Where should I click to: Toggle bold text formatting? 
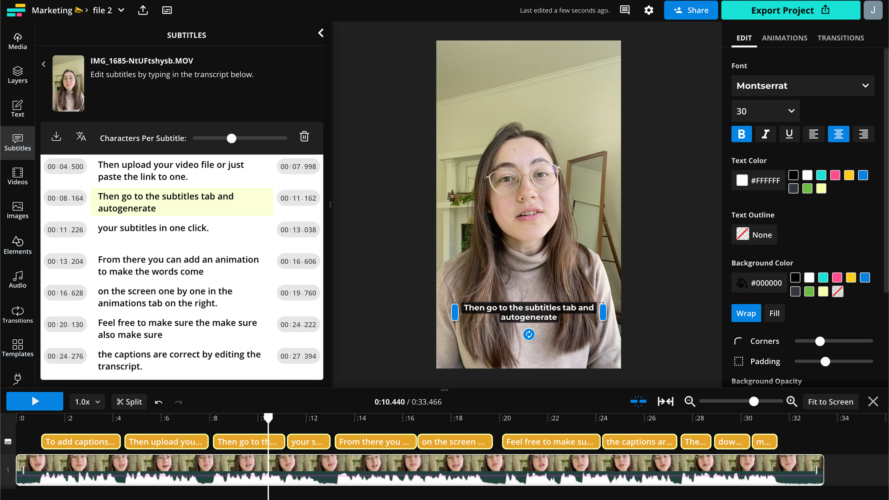click(741, 134)
